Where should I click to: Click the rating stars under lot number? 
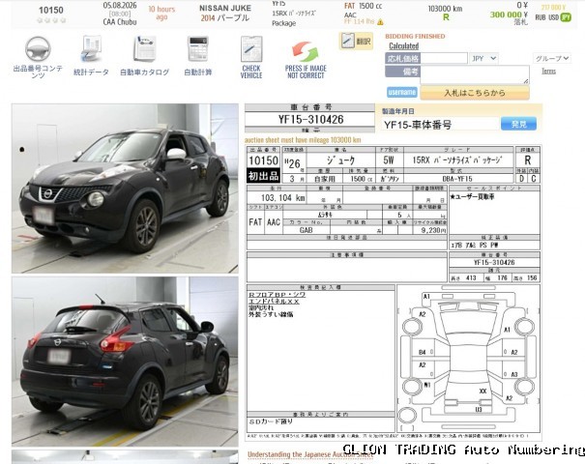tap(51, 20)
